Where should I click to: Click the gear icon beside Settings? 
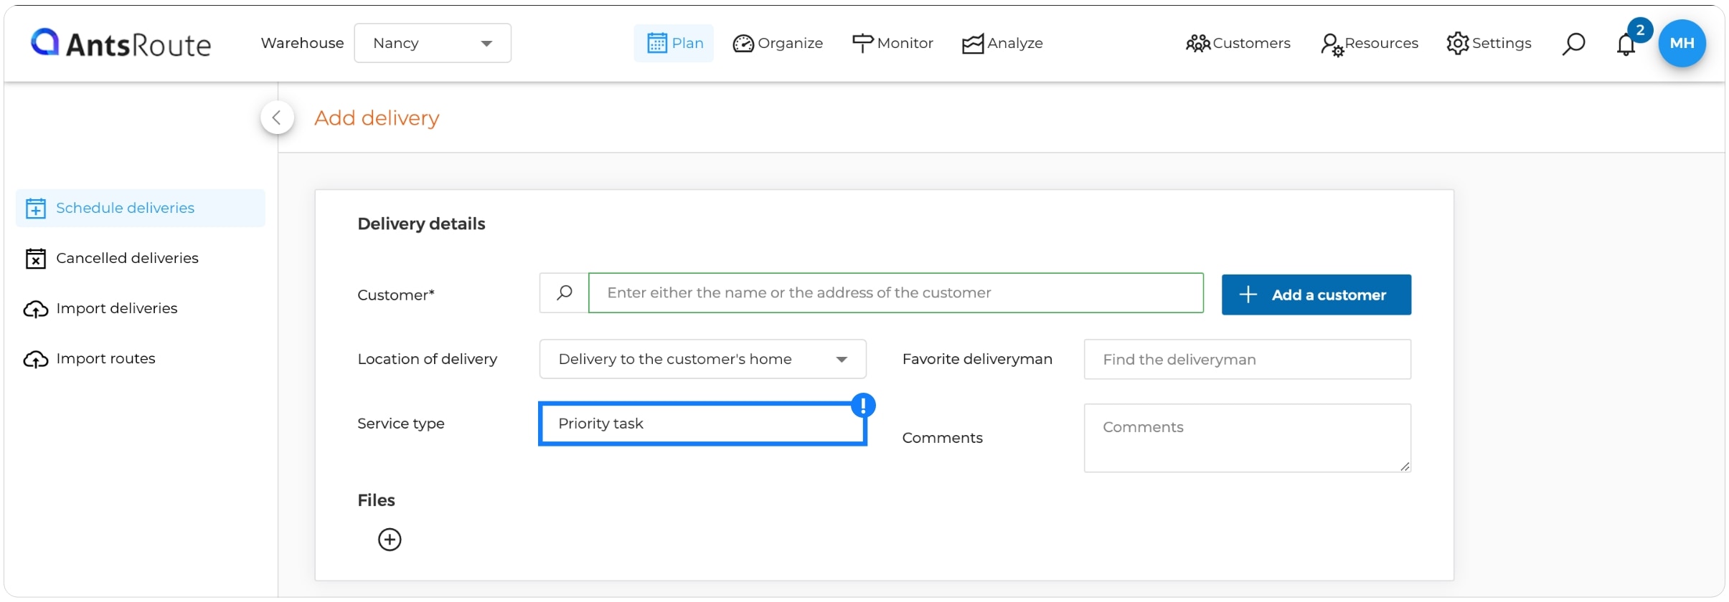pyautogui.click(x=1458, y=43)
